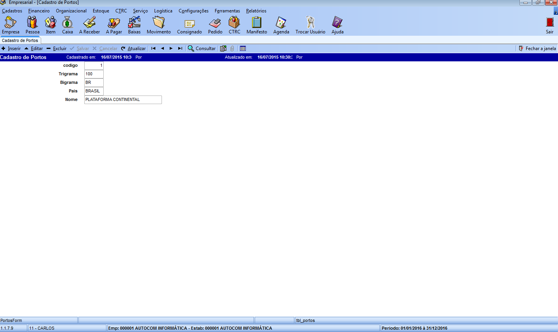Viewport: 558px width, 332px height.
Task: Click the Inserir button
Action: click(x=11, y=49)
